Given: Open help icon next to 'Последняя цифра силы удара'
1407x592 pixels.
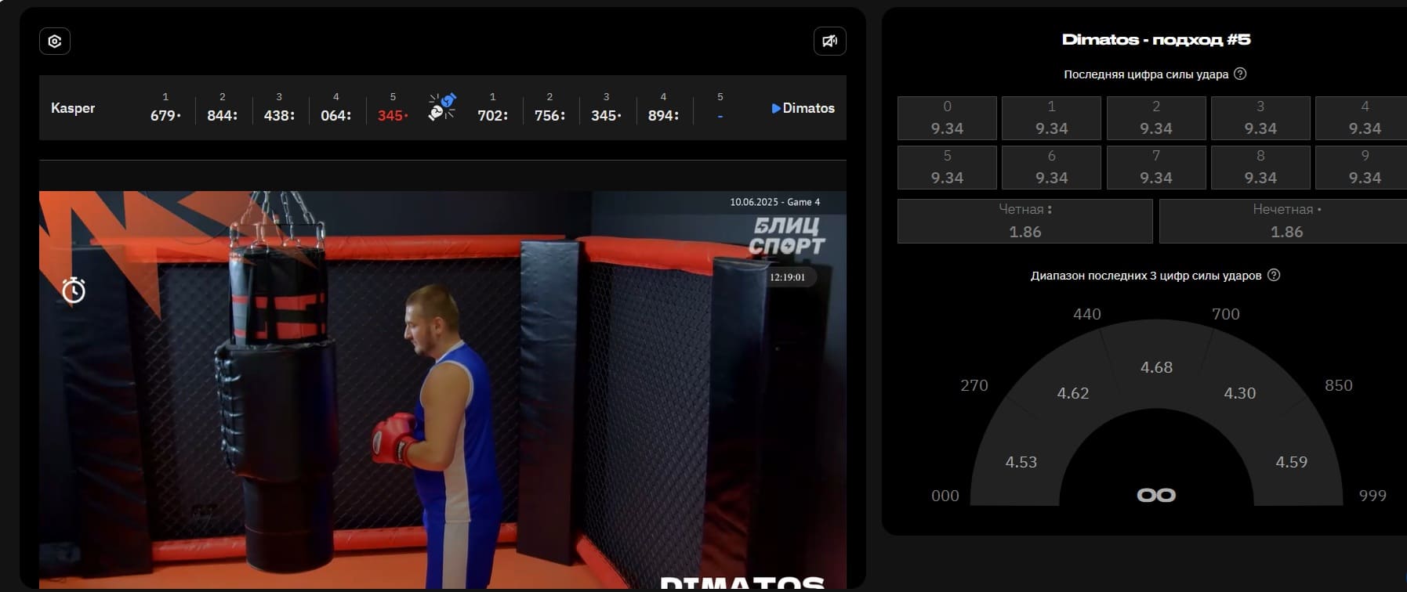Looking at the screenshot, I should pyautogui.click(x=1240, y=74).
